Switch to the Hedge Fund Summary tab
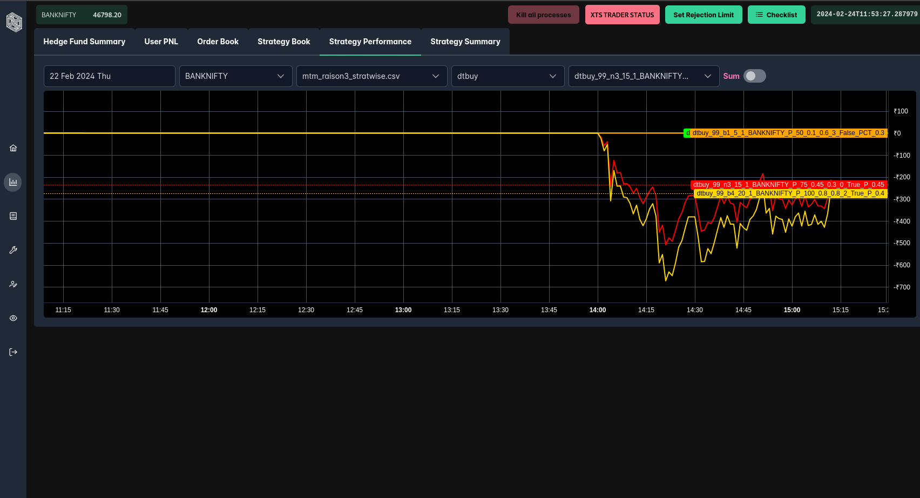Screen dimensions: 920x498 point(84,42)
